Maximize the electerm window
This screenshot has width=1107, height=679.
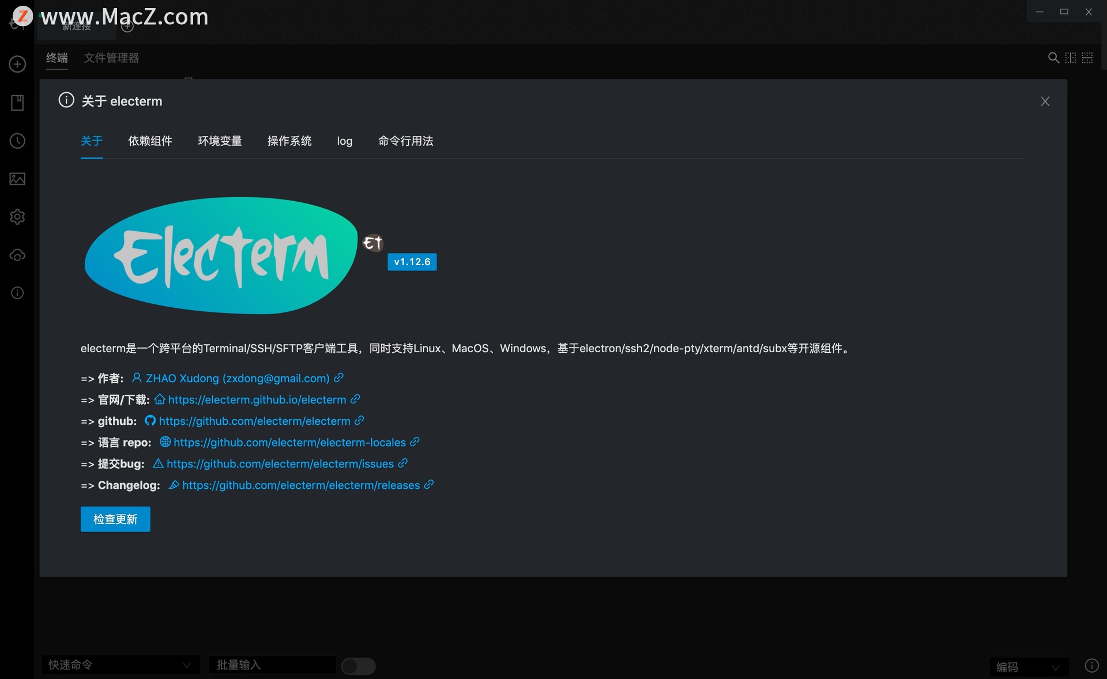[1064, 12]
